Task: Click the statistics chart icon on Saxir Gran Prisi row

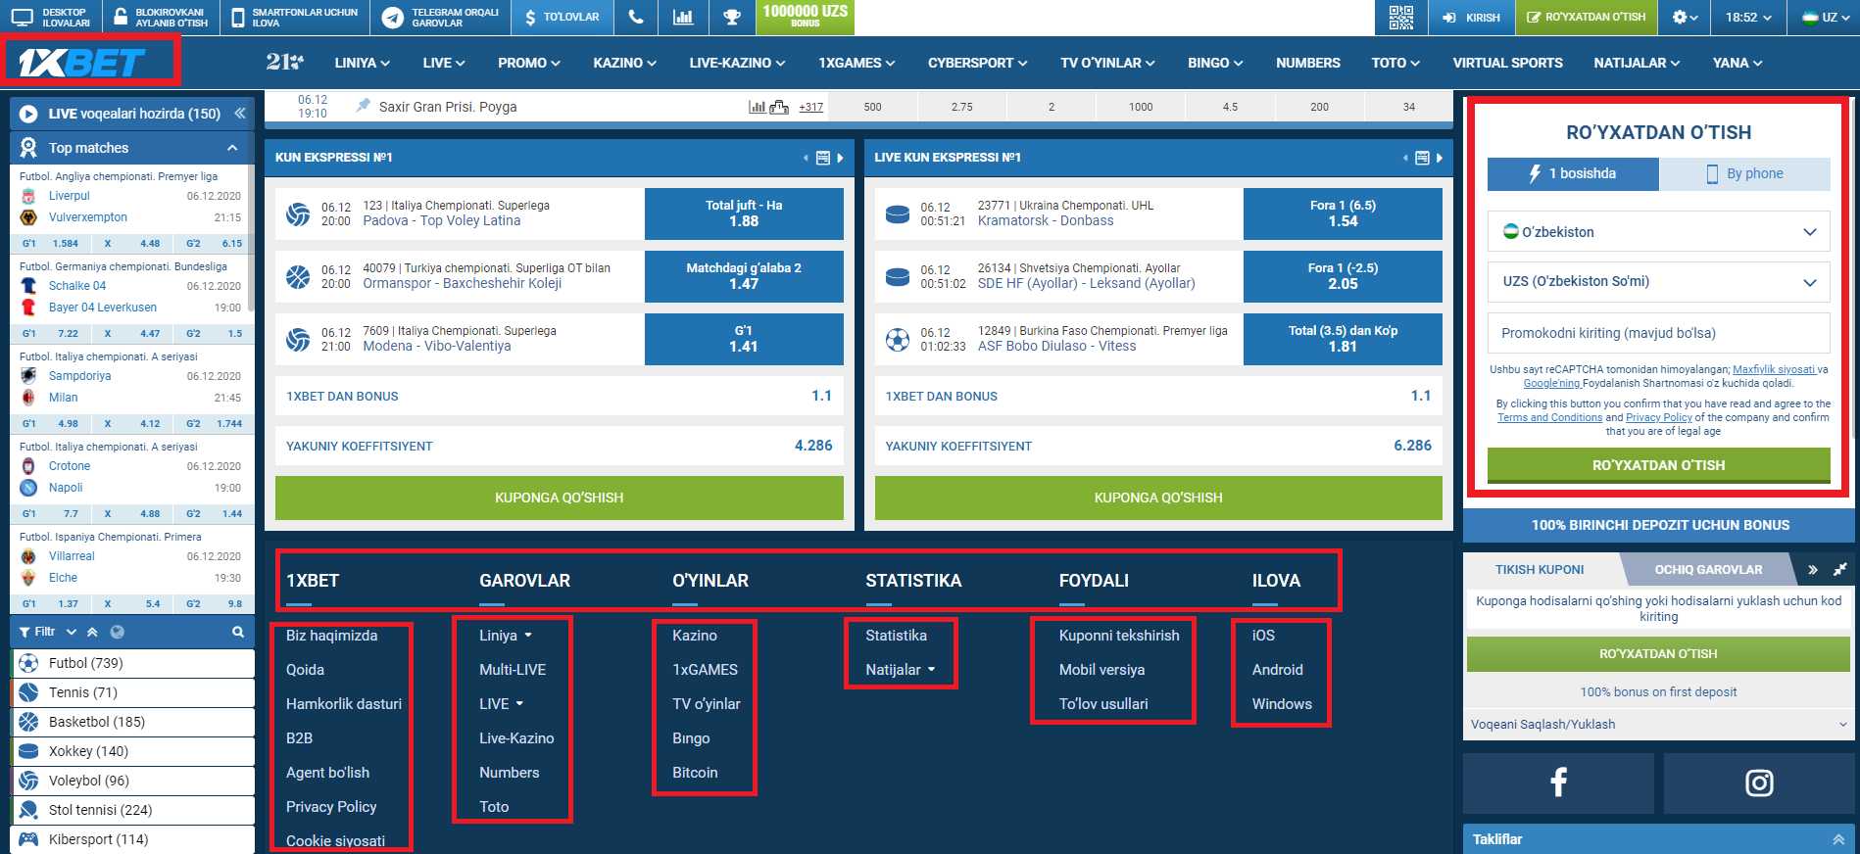Action: [x=758, y=107]
